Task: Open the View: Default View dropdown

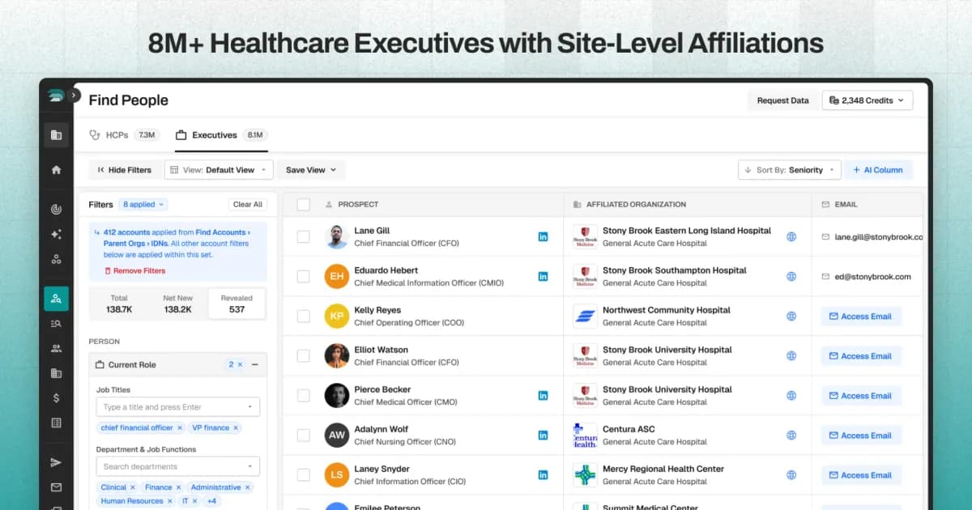Action: point(218,170)
